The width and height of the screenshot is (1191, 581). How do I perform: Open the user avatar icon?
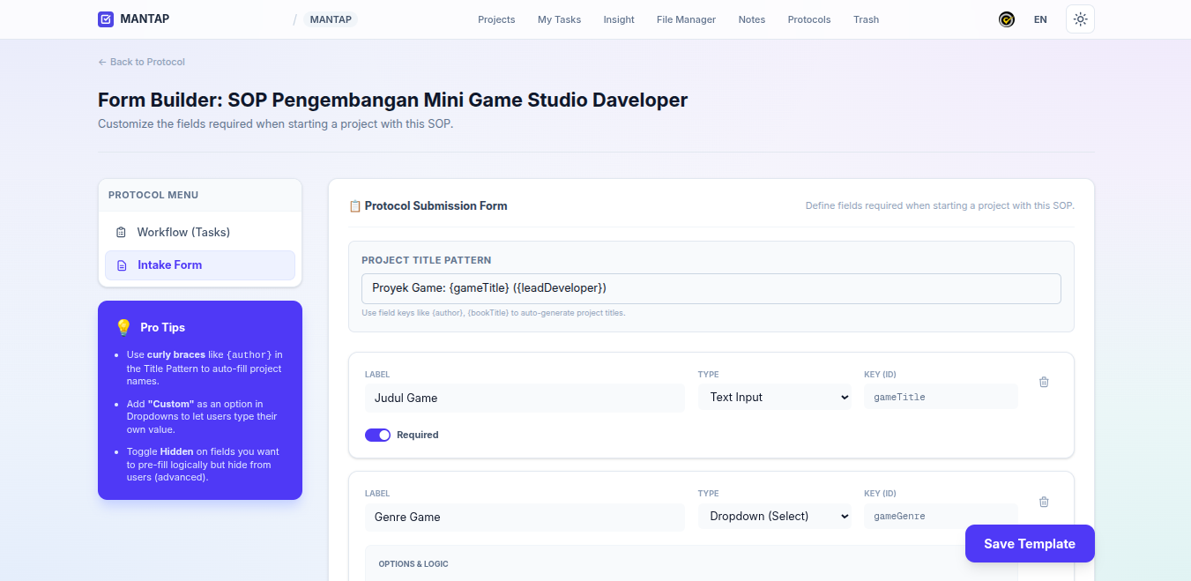coord(1006,19)
